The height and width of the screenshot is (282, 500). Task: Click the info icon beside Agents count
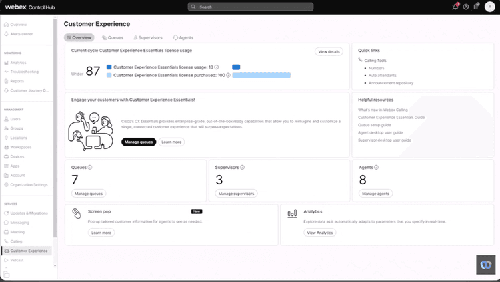[x=375, y=168]
